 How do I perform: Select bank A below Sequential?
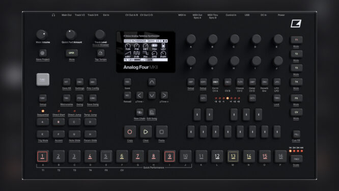[43, 122]
